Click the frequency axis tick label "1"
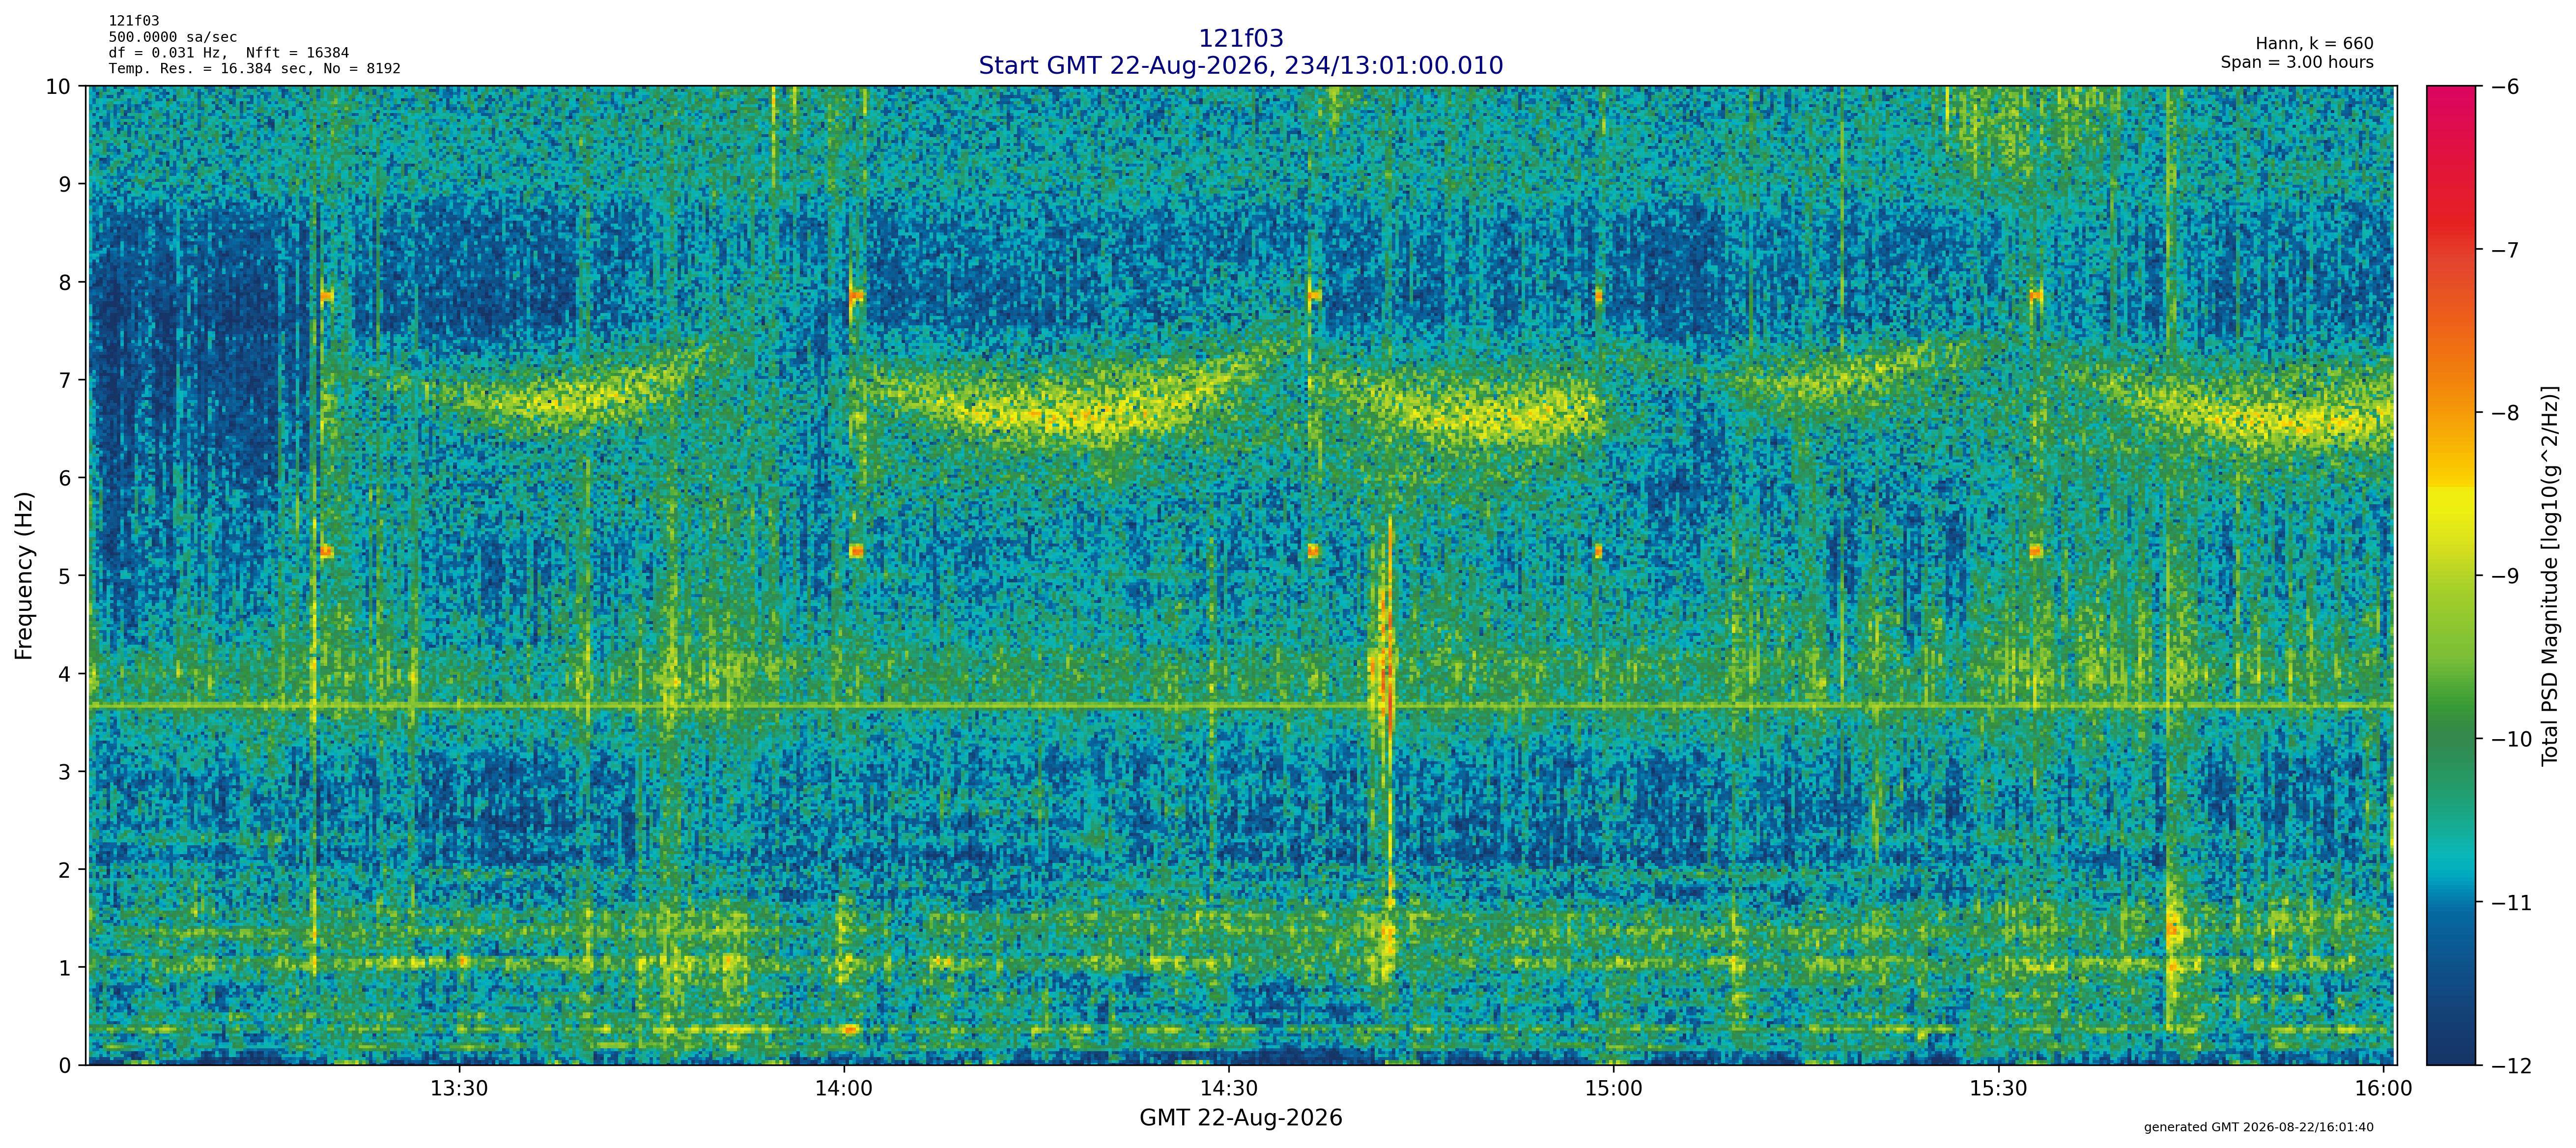Image resolution: width=2576 pixels, height=1148 pixels. pyautogui.click(x=65, y=968)
